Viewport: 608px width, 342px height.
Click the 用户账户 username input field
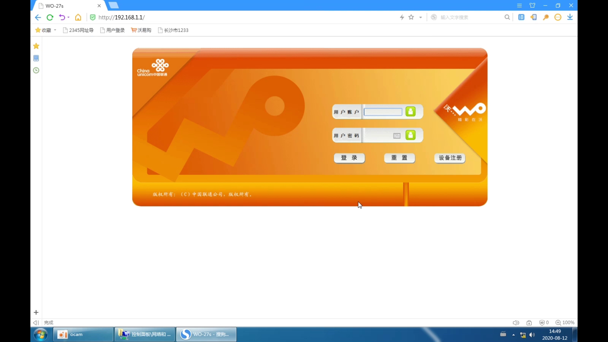(x=383, y=112)
